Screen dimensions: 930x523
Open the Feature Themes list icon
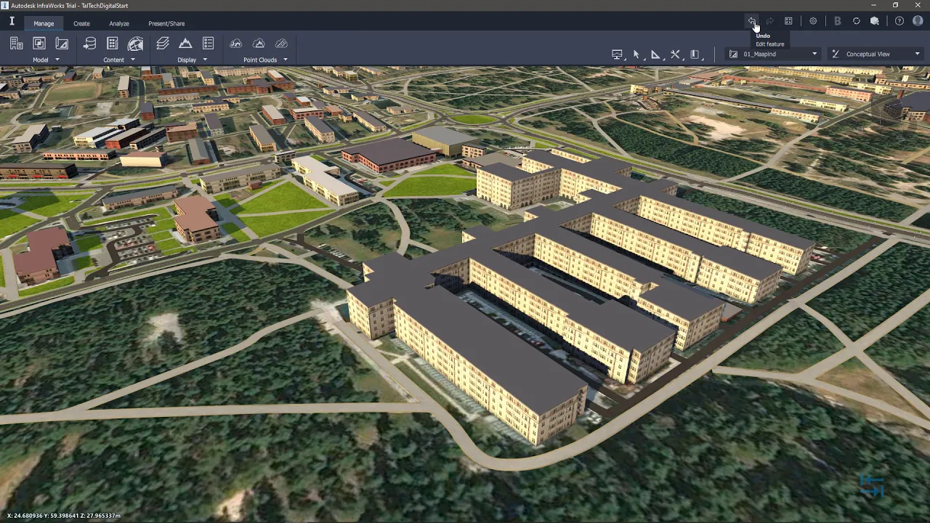209,44
